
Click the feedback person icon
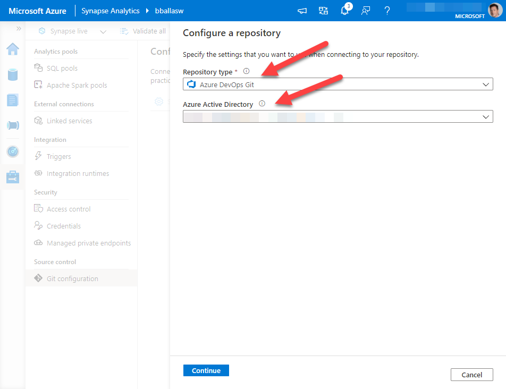pyautogui.click(x=366, y=11)
